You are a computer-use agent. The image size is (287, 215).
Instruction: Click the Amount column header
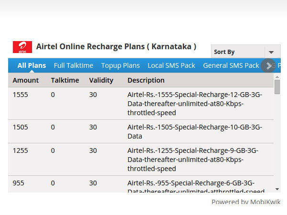pos(26,80)
